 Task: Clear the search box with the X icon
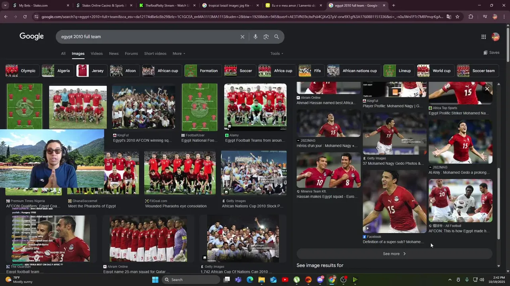point(242,37)
